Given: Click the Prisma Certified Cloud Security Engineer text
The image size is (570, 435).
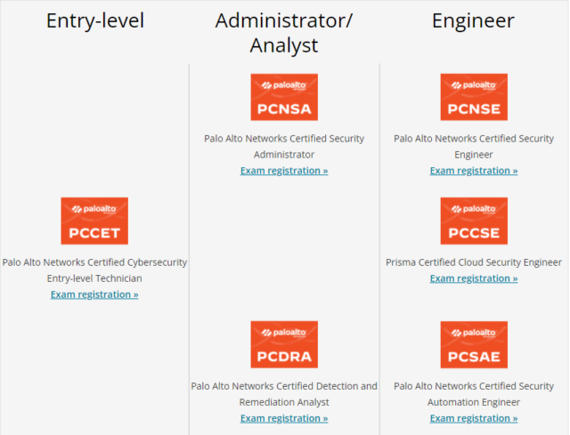Looking at the screenshot, I should [474, 262].
